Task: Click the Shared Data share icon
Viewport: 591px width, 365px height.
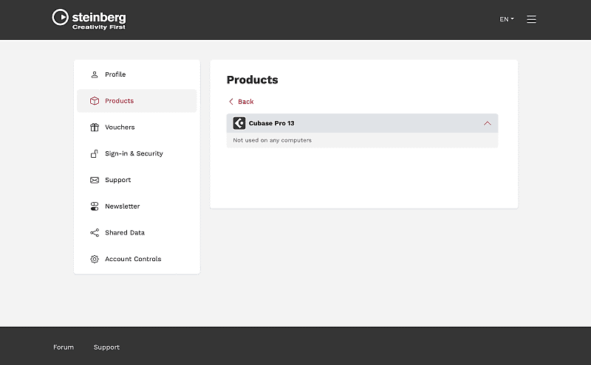Action: click(95, 233)
